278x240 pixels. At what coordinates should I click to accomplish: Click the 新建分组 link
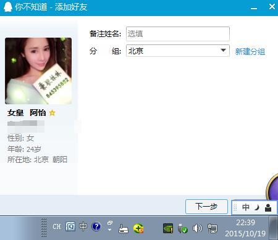tap(250, 51)
